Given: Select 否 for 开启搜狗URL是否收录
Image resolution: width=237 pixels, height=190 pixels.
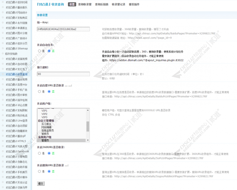Looking at the screenshot, I should [49, 172].
